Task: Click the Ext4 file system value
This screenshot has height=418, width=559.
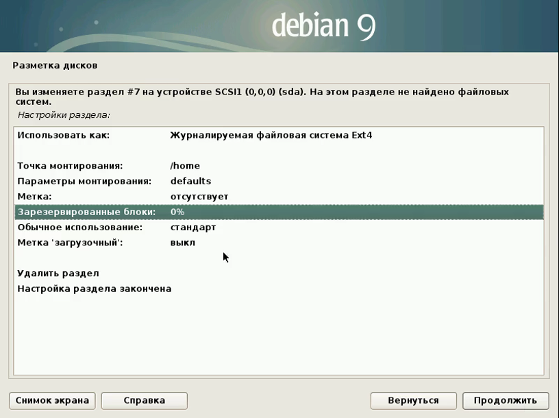Action: coord(271,135)
